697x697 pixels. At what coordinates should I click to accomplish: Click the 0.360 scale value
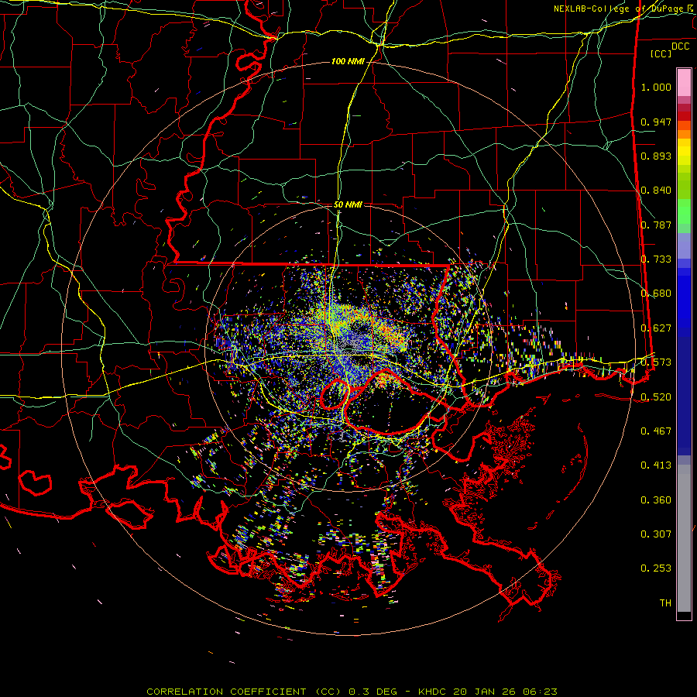(656, 500)
